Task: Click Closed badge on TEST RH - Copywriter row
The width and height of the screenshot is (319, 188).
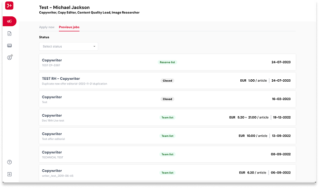Action: click(x=167, y=81)
